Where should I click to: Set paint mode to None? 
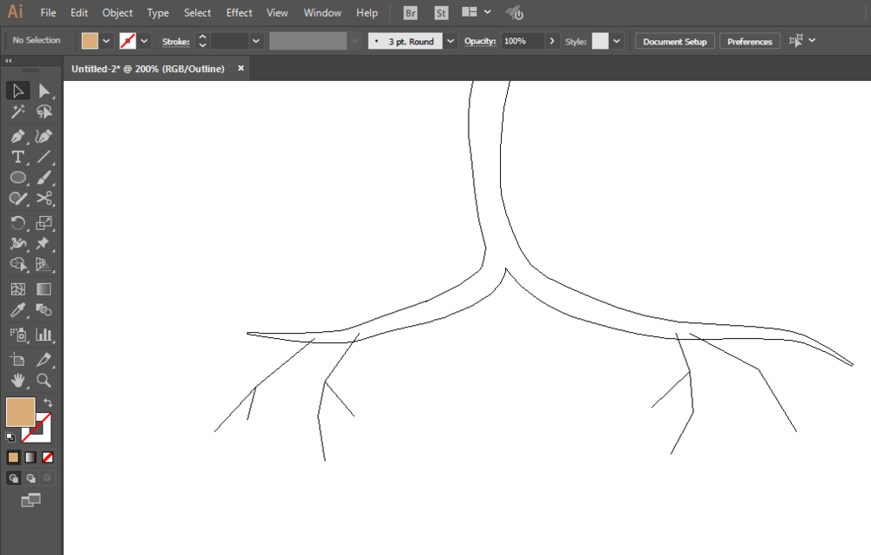(48, 457)
